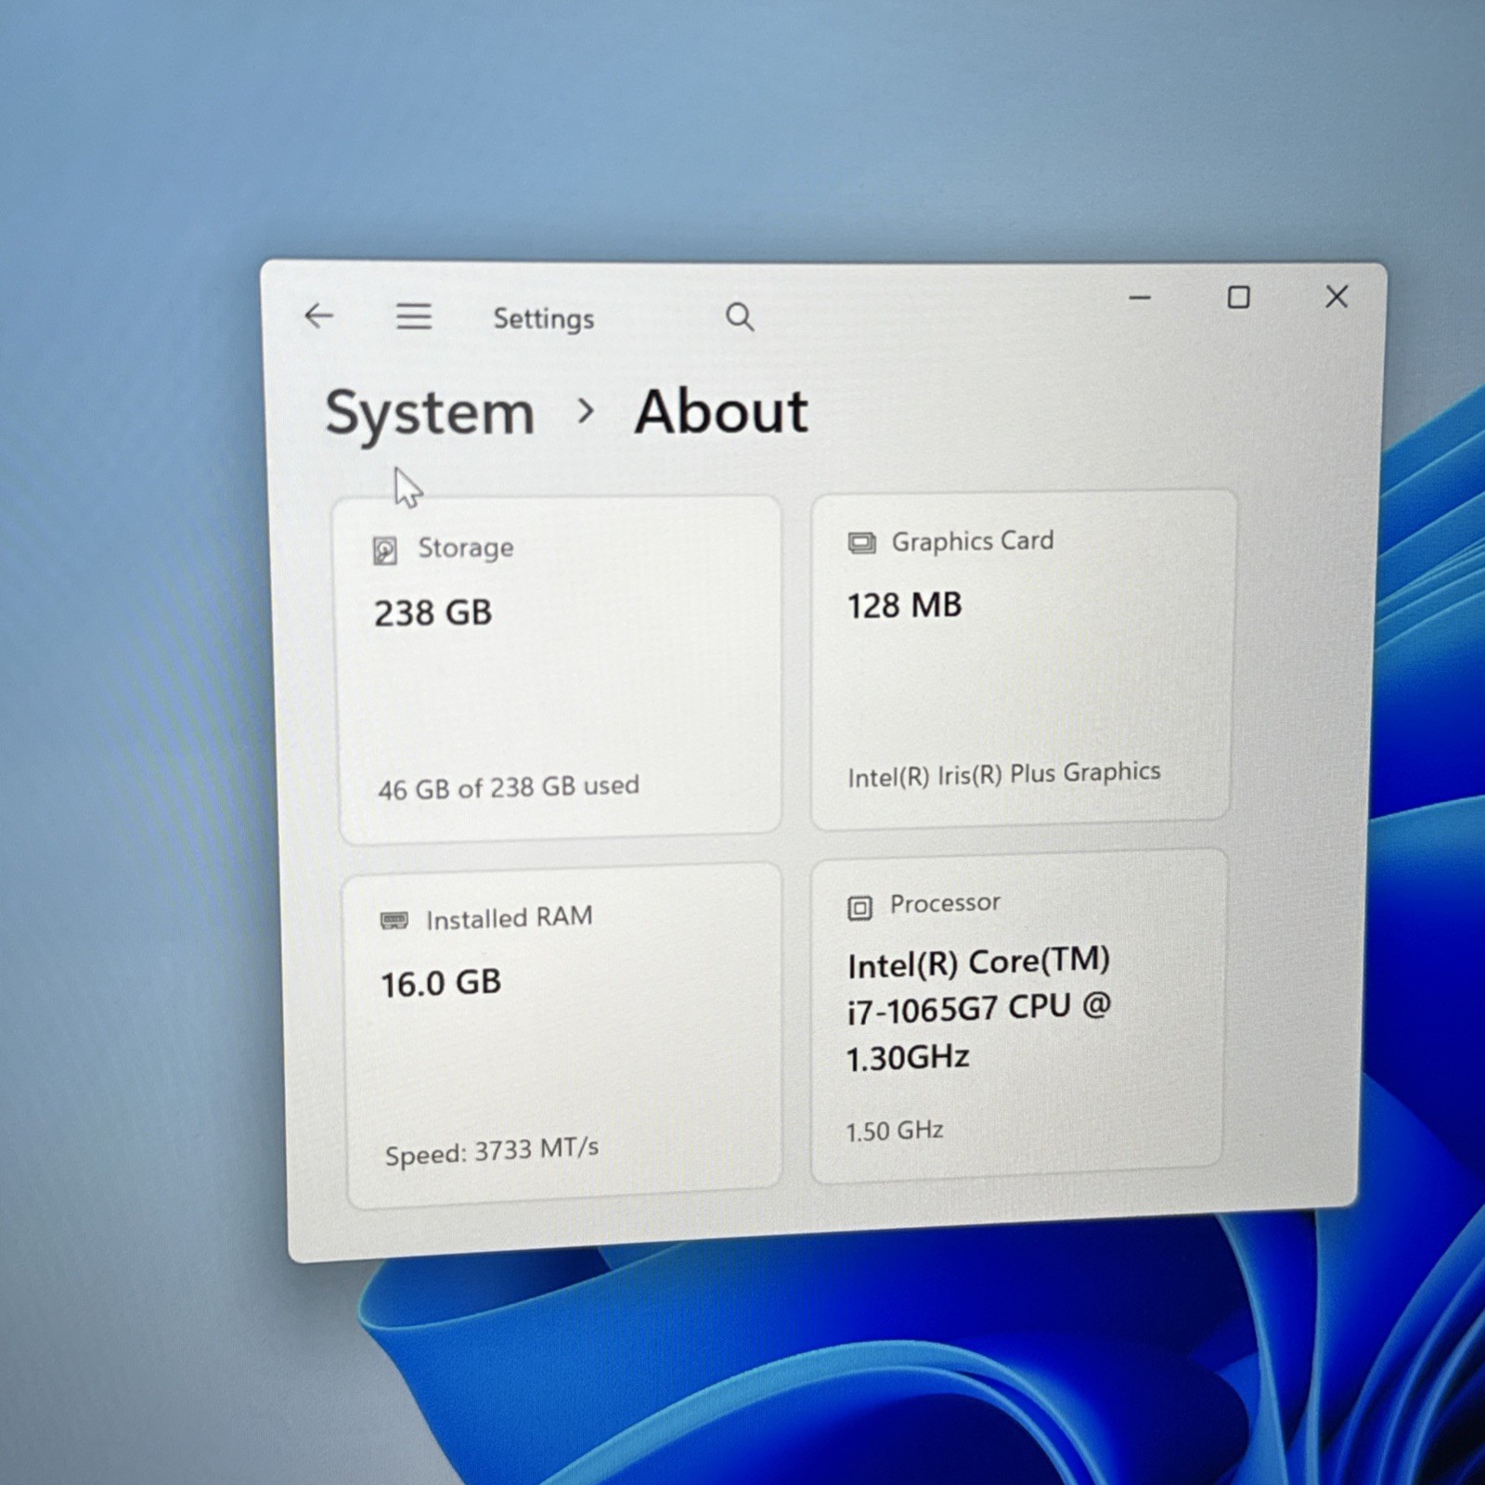This screenshot has height=1485, width=1485.
Task: Open the hamburger navigation menu
Action: tap(414, 317)
